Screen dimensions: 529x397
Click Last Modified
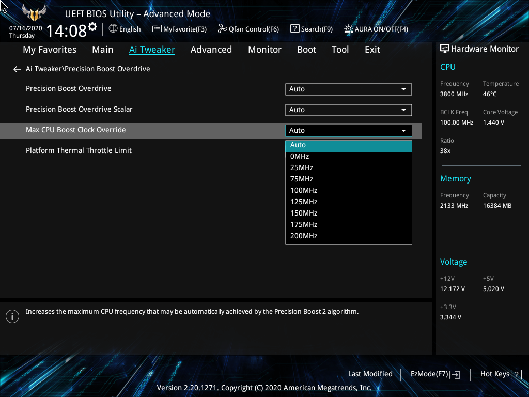(x=370, y=374)
